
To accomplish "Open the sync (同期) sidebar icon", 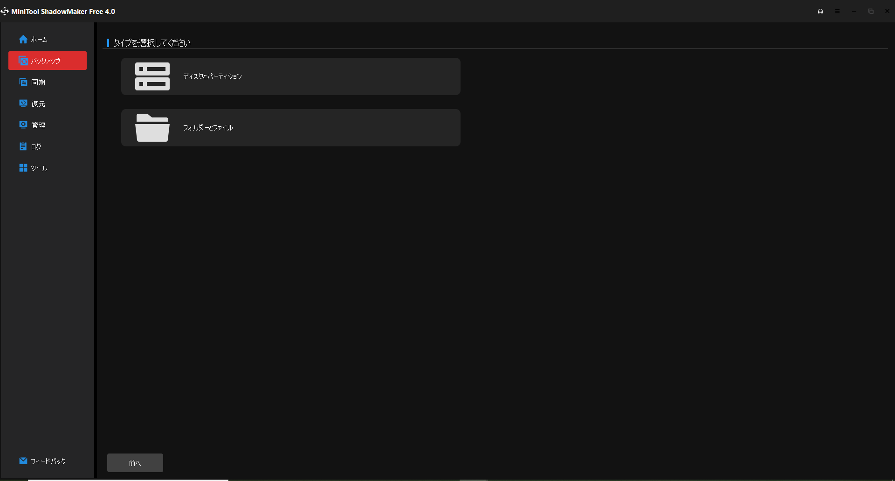I will [23, 82].
